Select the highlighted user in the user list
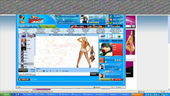 pyautogui.click(x=26, y=64)
